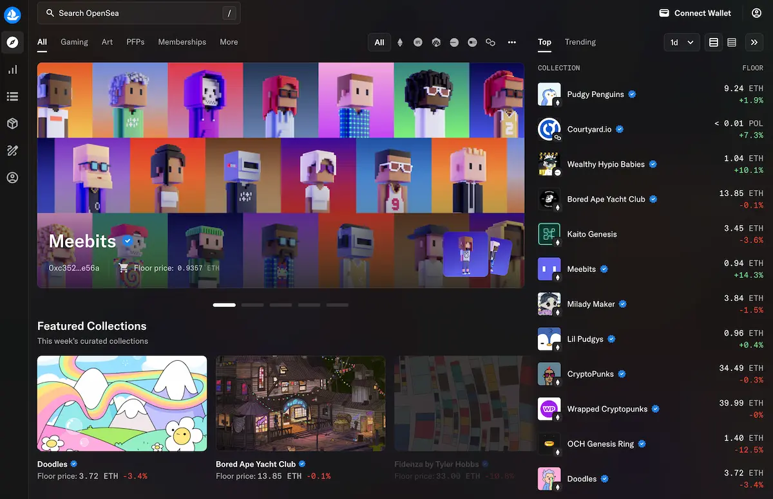Go to fifth carousel slide indicator

coord(338,305)
